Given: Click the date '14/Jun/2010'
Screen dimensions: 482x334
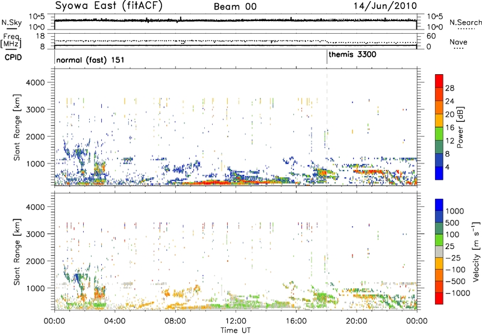Looking at the screenshot, I should click(x=385, y=6).
